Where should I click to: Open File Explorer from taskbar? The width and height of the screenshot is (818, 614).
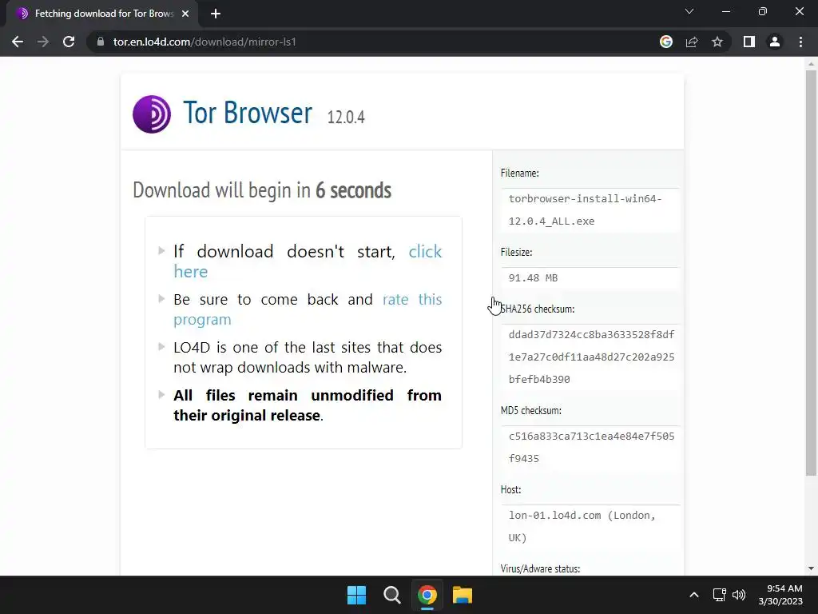coord(463,595)
